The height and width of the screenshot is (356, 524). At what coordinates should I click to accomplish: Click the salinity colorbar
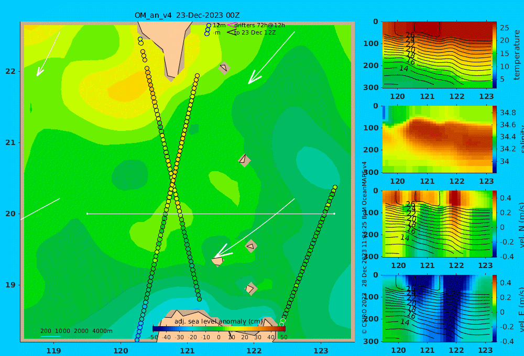[x=495, y=139]
